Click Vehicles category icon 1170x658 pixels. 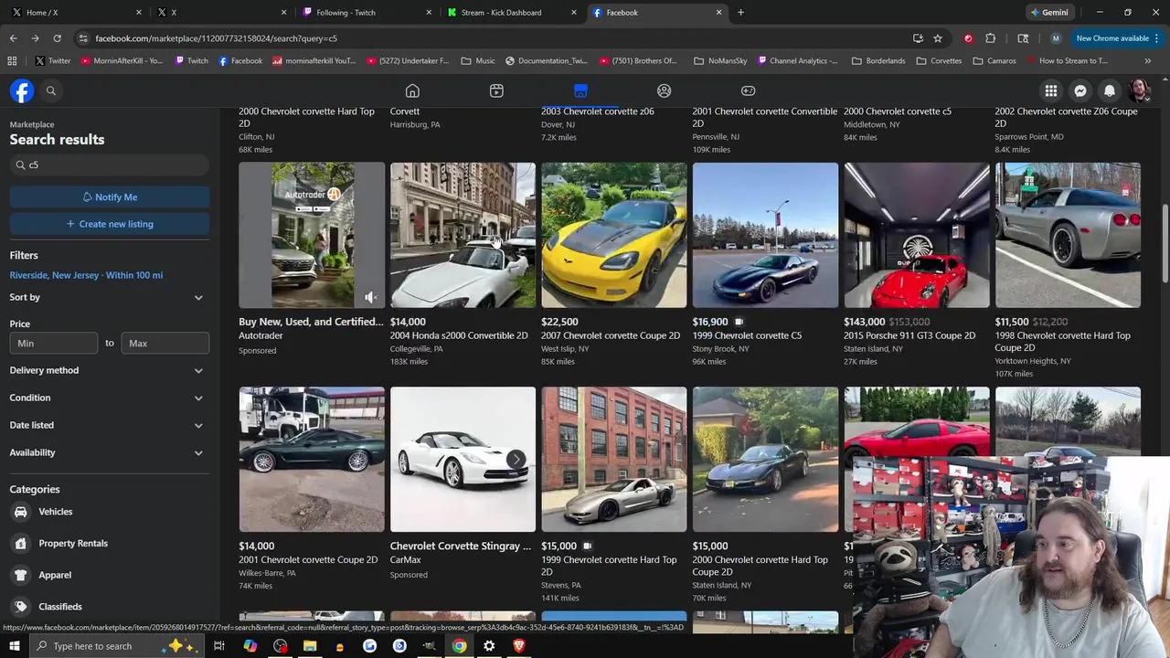pos(20,512)
